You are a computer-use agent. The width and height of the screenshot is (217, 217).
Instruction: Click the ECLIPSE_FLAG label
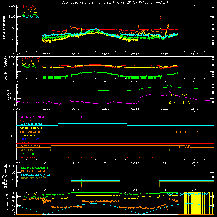pos(30,139)
